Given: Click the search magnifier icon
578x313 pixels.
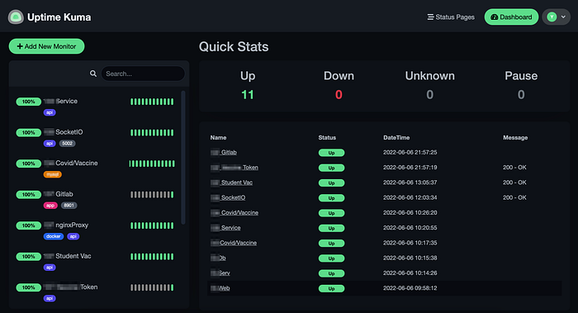Looking at the screenshot, I should click(93, 74).
